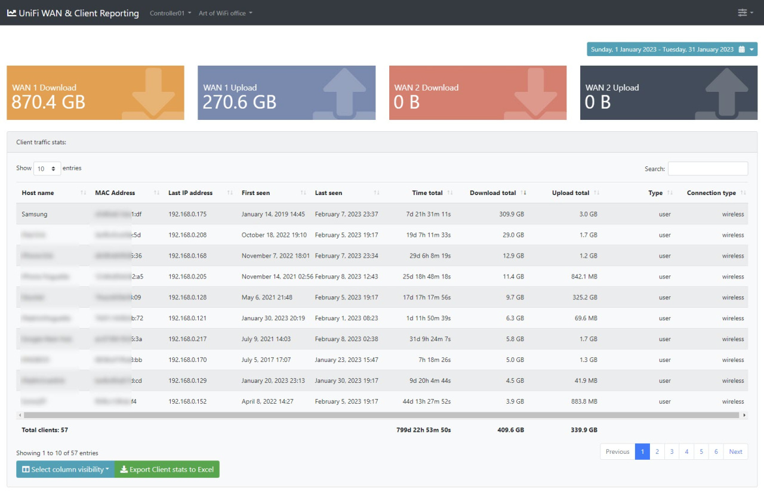This screenshot has width=764, height=495.
Task: Jump to page 6 of client list
Action: (x=716, y=451)
